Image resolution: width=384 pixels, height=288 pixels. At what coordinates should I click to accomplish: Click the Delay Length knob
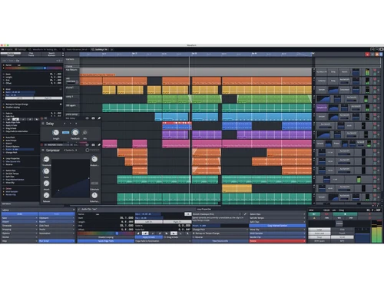56,132
